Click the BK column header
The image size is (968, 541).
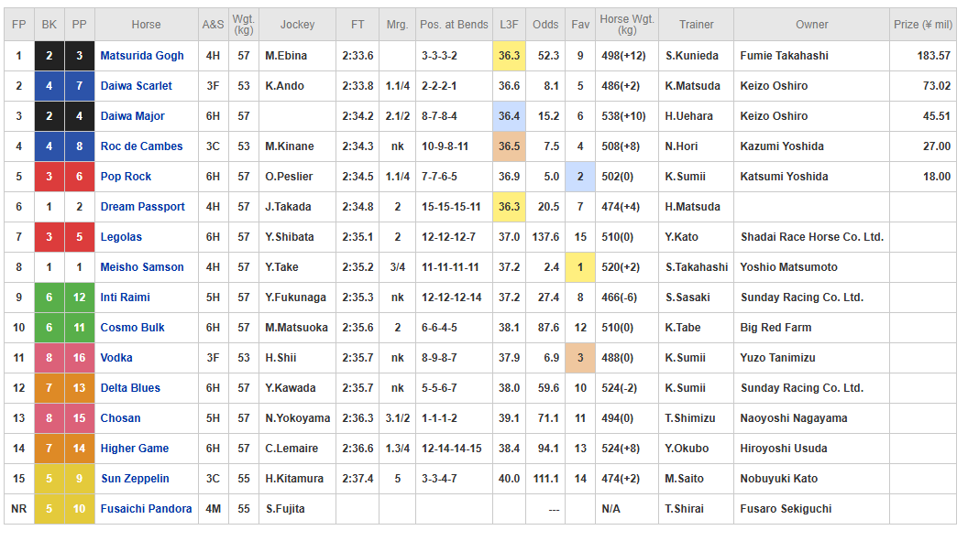(x=49, y=25)
